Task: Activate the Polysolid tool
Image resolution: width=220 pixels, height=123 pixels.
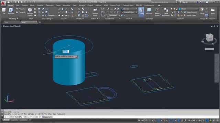Action: (x=21, y=9)
